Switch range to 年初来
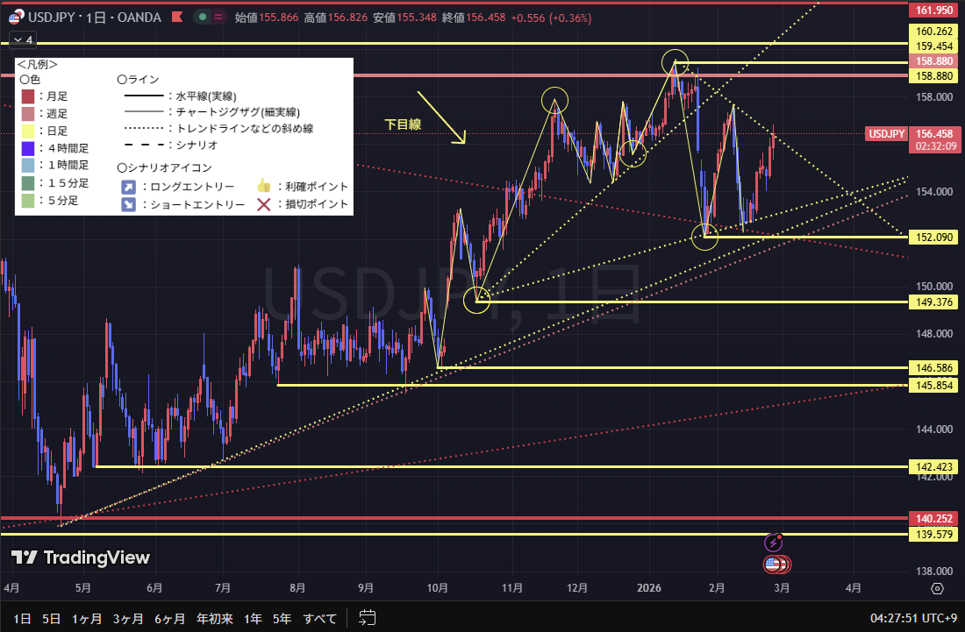Viewport: 965px width, 632px height. (x=214, y=618)
